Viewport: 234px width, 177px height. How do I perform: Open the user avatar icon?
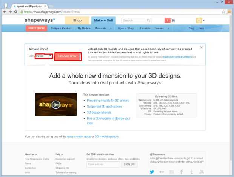coord(199,20)
